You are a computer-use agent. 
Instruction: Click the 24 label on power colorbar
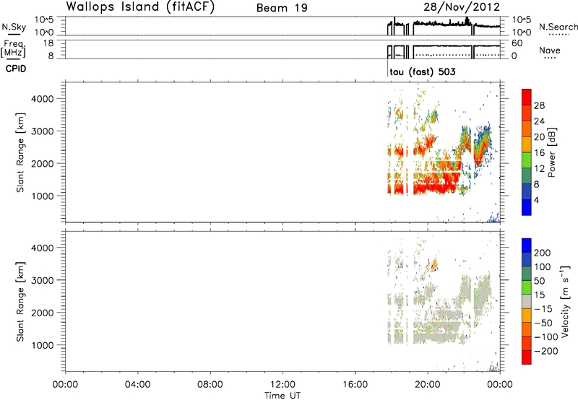(539, 121)
